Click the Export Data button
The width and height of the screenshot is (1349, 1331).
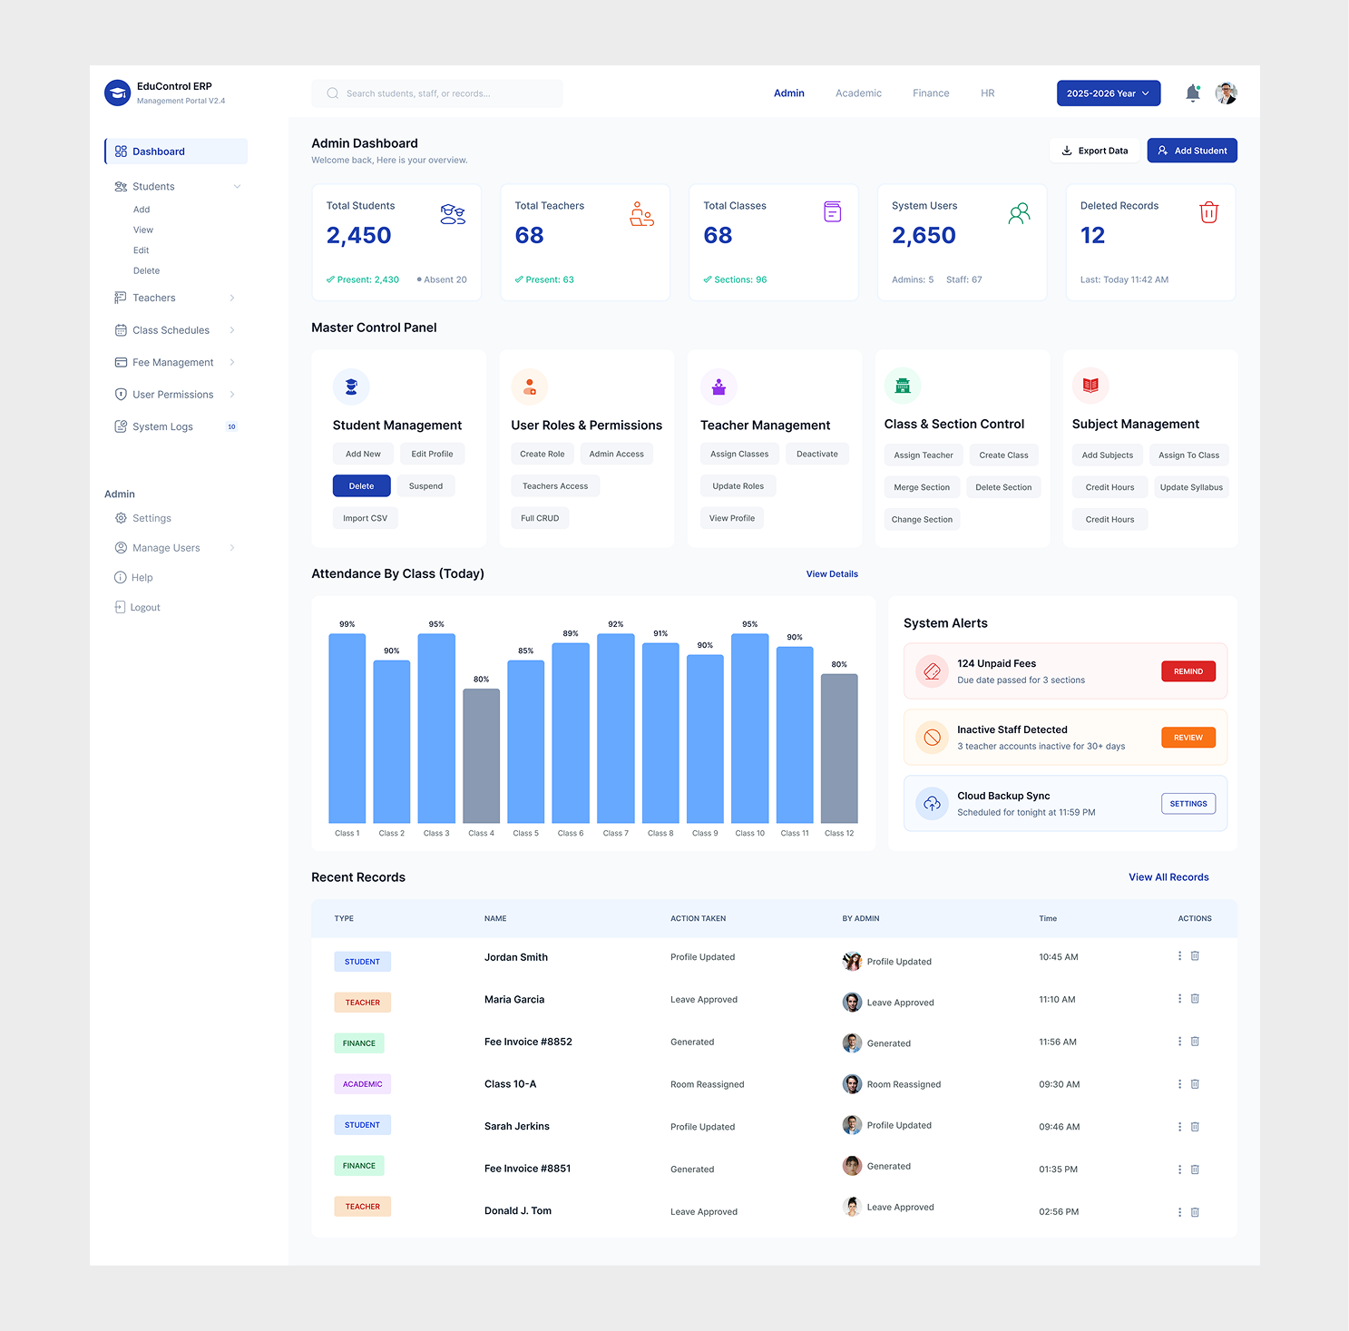coord(1095,151)
